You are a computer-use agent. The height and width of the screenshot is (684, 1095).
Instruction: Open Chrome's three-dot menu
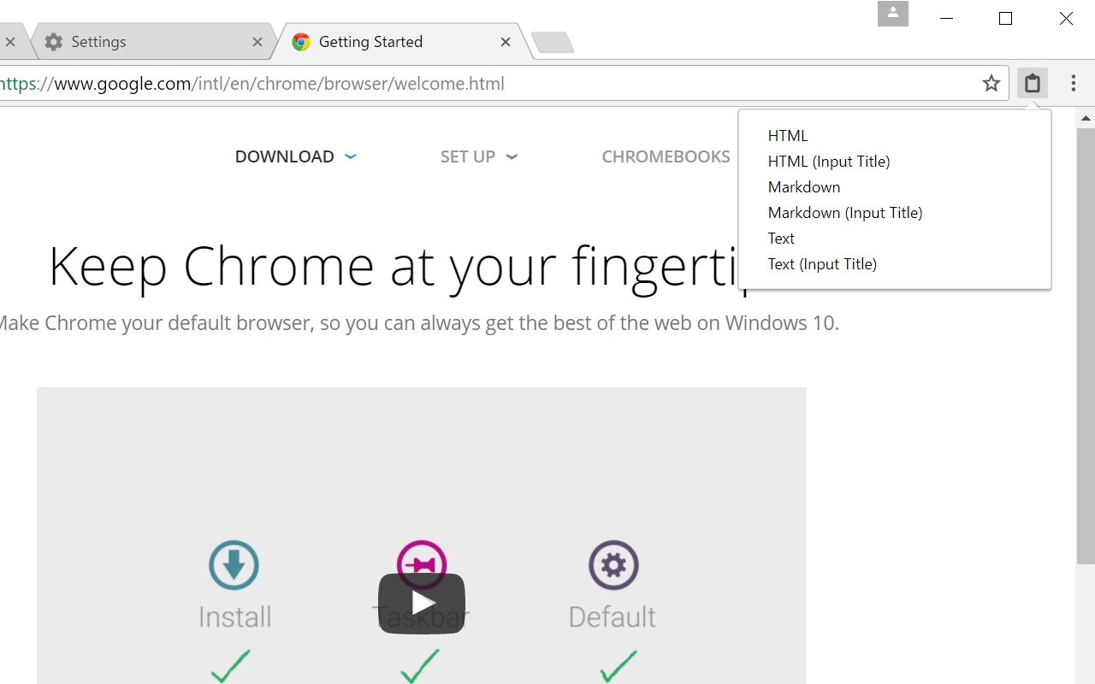pyautogui.click(x=1074, y=83)
